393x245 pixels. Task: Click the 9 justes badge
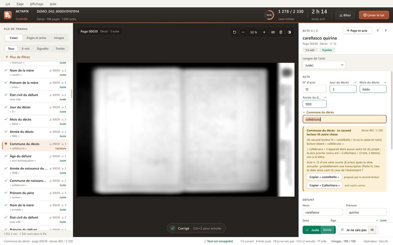(327, 50)
